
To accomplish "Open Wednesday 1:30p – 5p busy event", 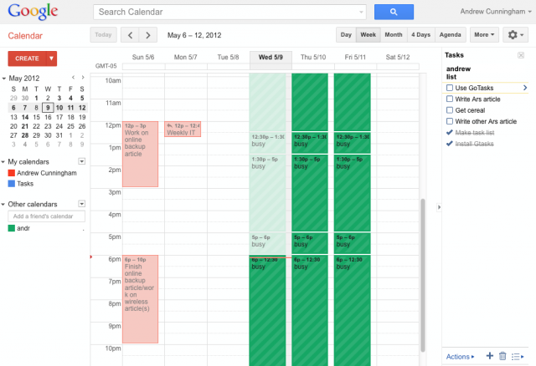I will tap(267, 193).
